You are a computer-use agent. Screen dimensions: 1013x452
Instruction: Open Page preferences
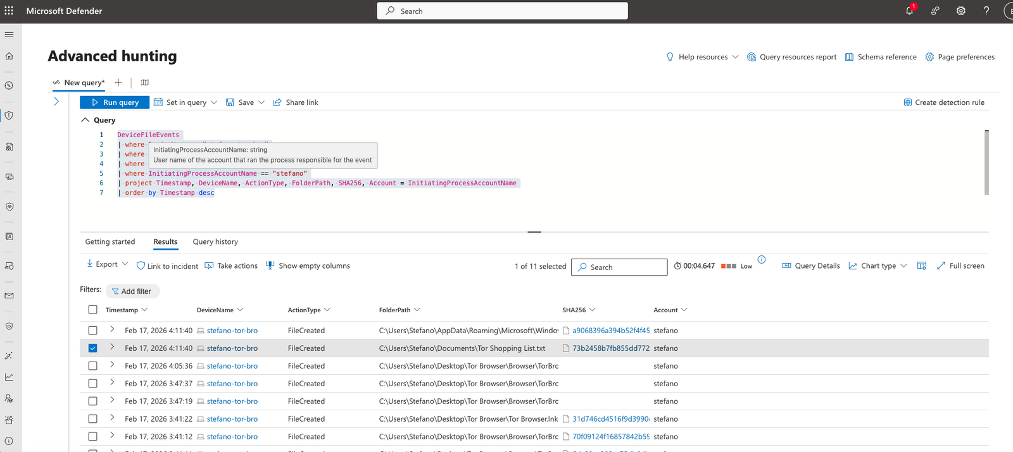(960, 57)
